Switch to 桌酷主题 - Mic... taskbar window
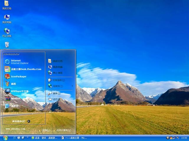 pos(74,138)
